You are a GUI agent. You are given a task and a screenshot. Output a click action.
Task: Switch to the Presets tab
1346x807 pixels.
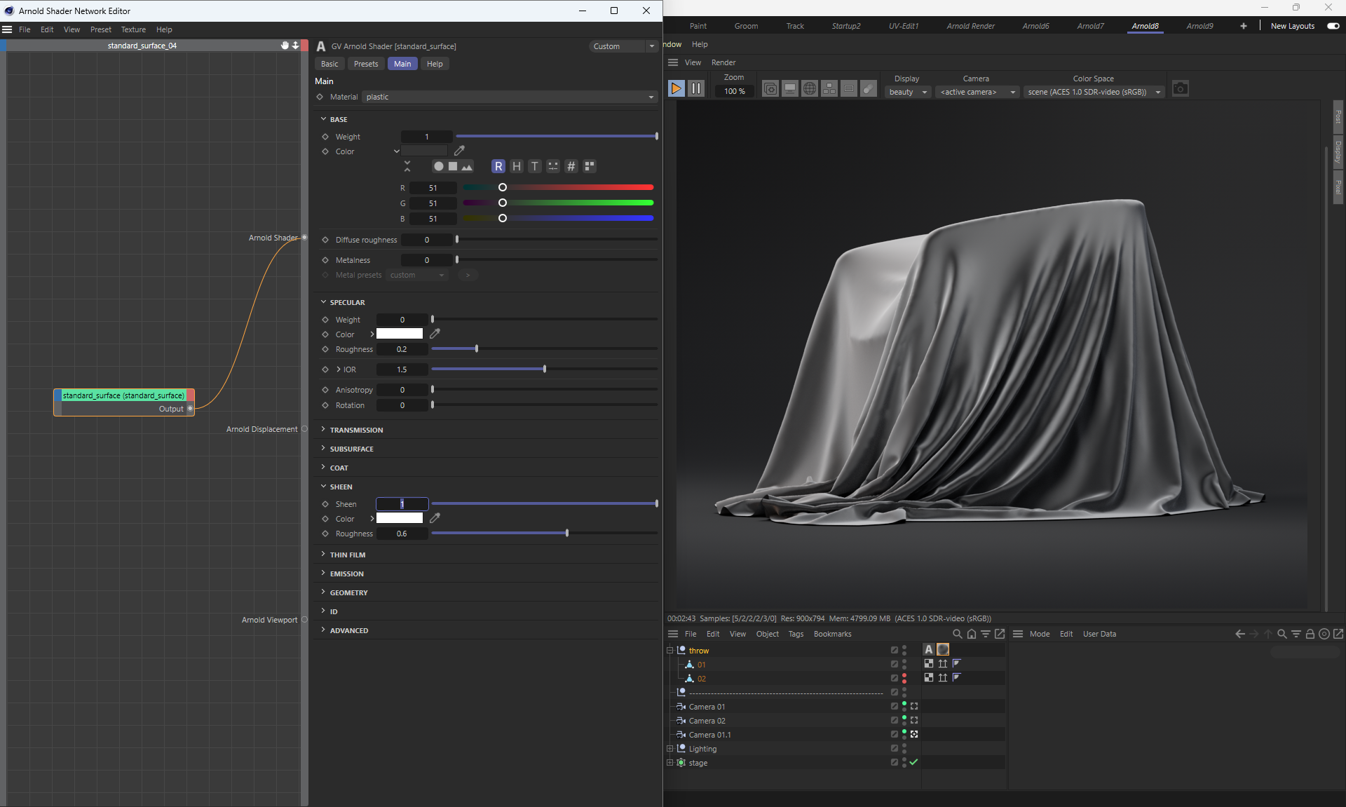365,64
